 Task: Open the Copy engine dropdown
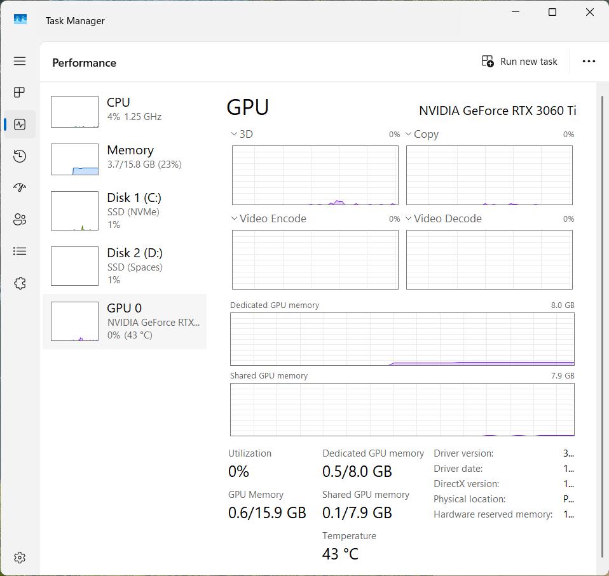coord(422,134)
